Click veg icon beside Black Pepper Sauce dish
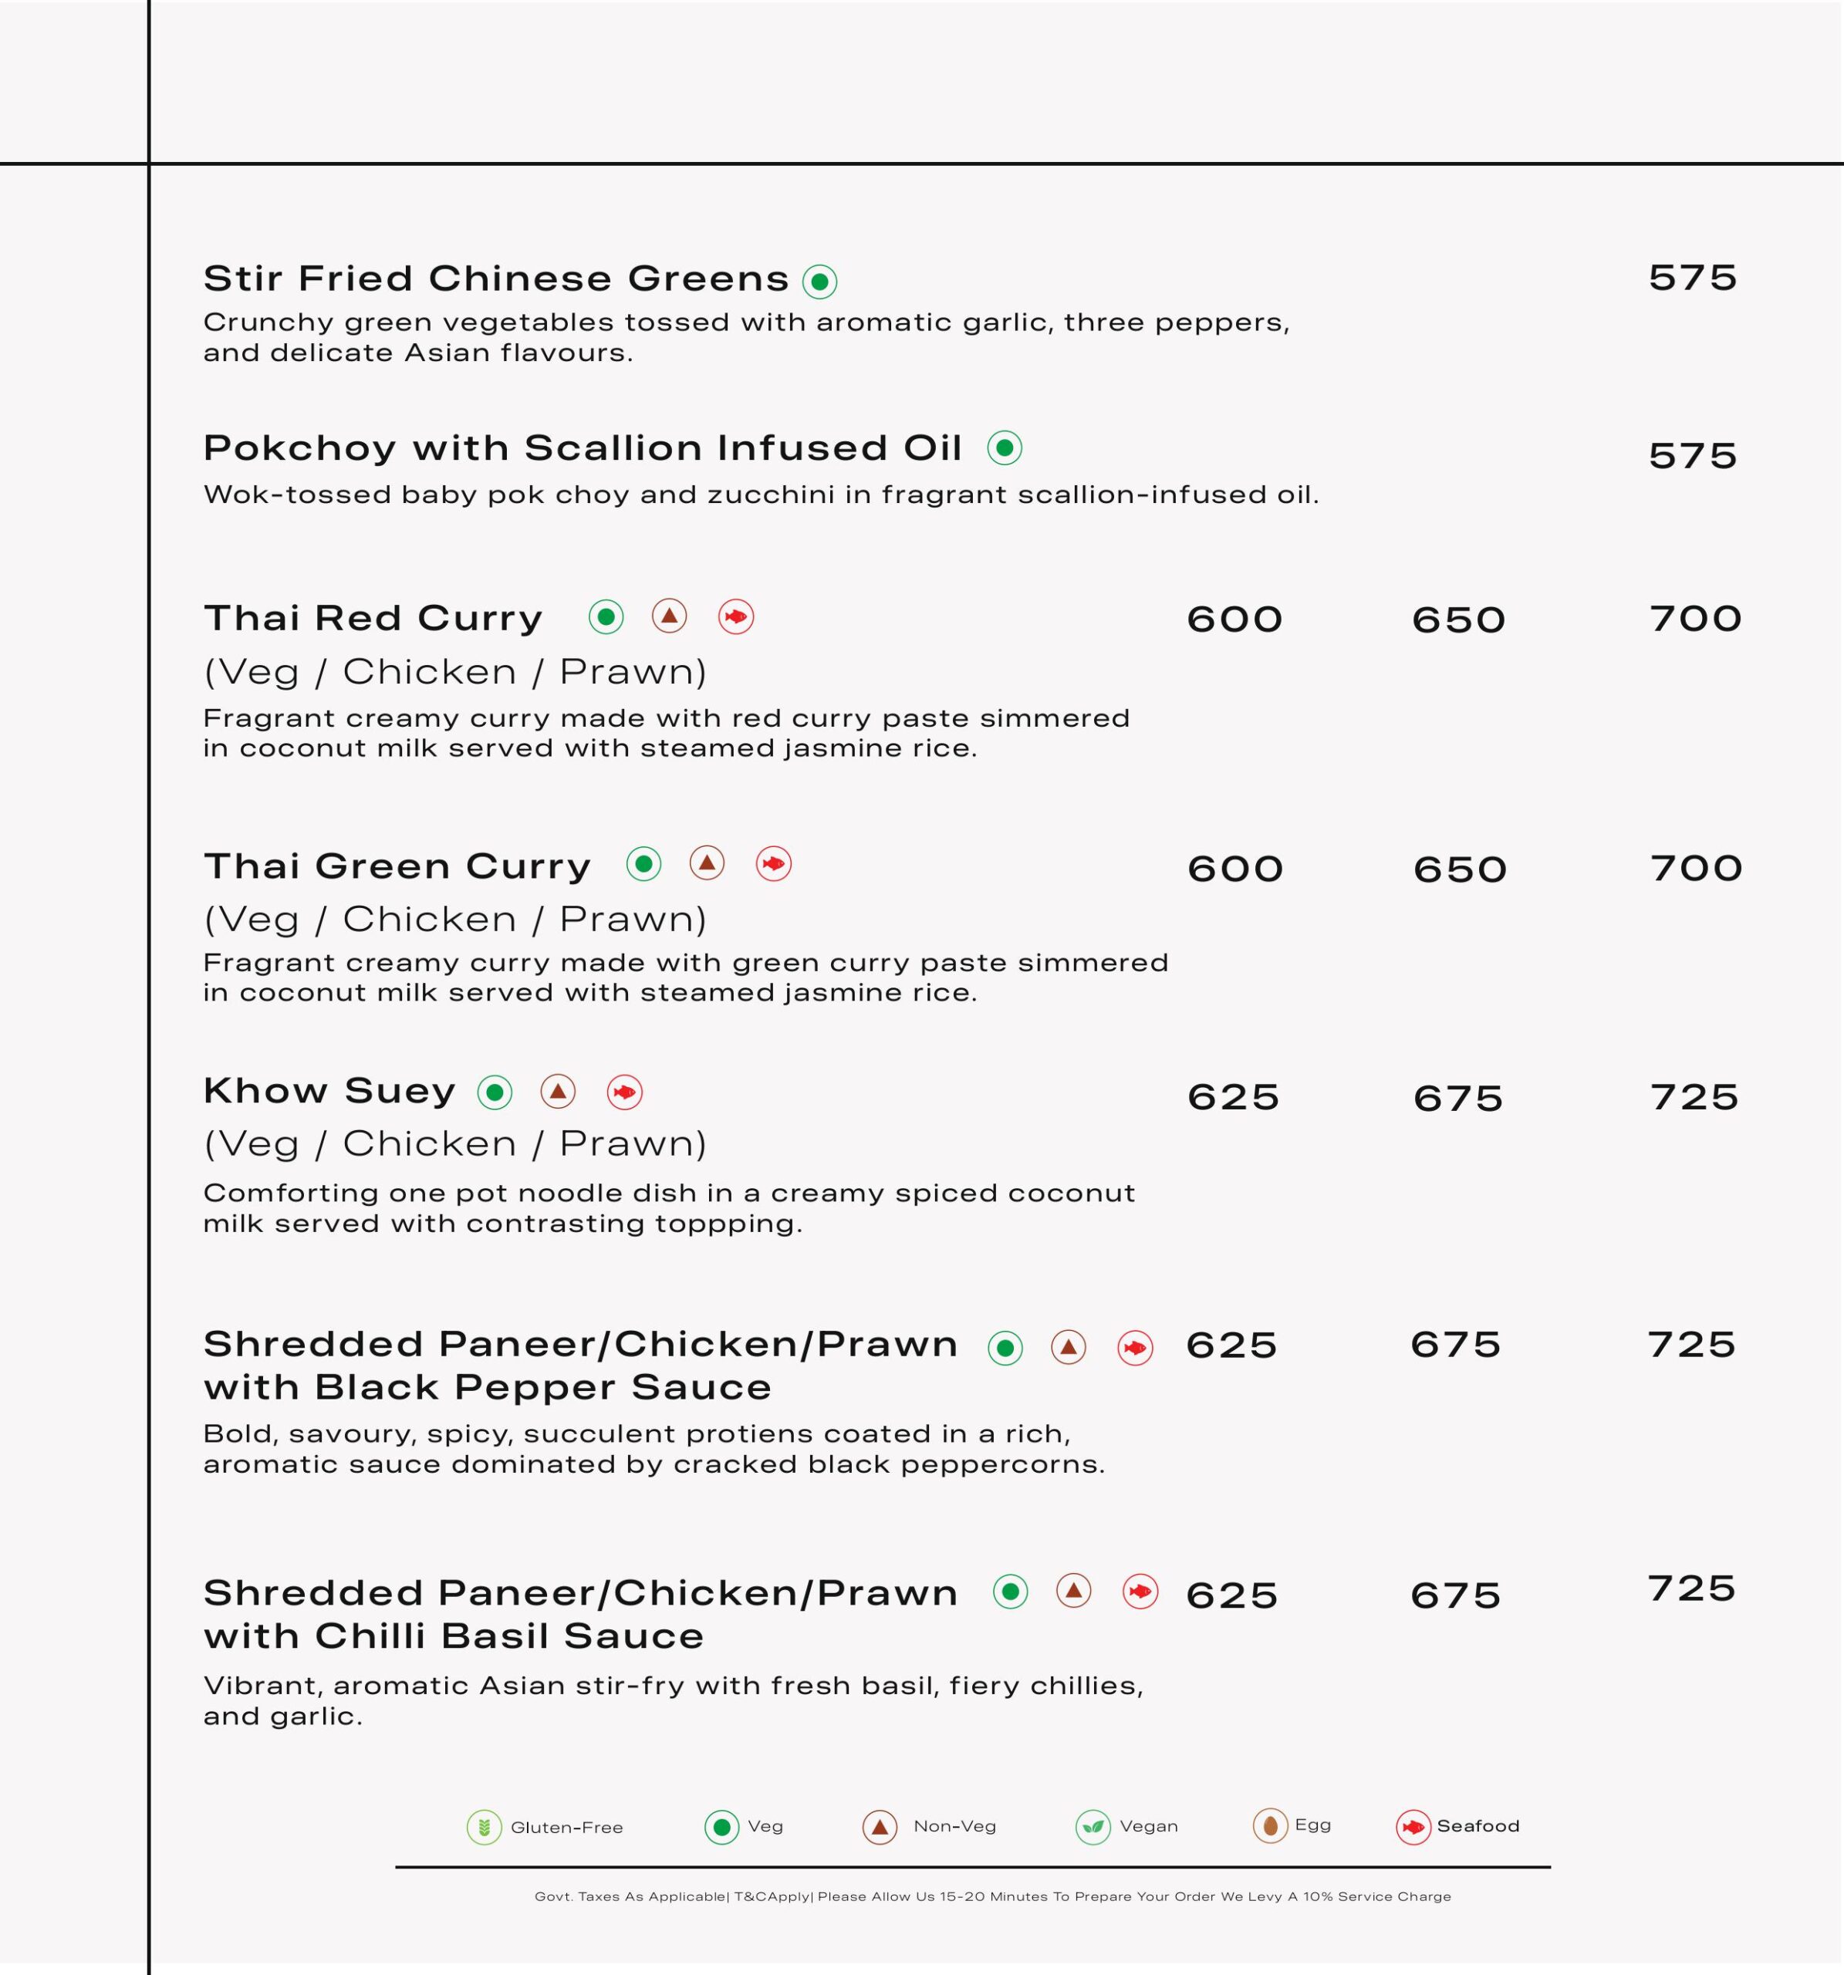This screenshot has height=1975, width=1844. click(1005, 1348)
